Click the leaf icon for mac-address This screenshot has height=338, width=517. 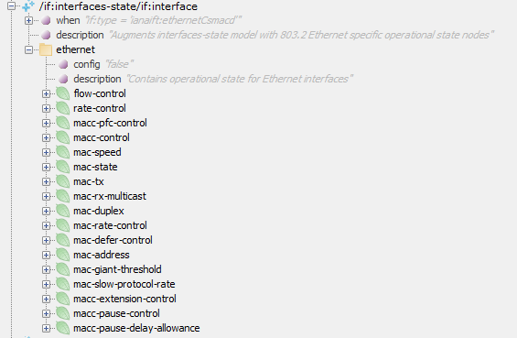pos(62,255)
